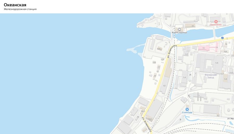
Task: Select building number 65
Action: tap(193, 26)
